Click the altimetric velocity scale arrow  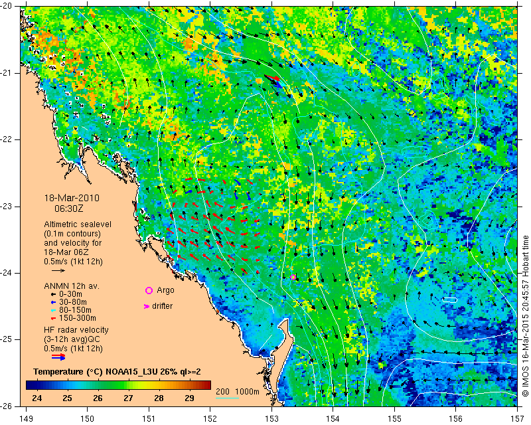58,270
